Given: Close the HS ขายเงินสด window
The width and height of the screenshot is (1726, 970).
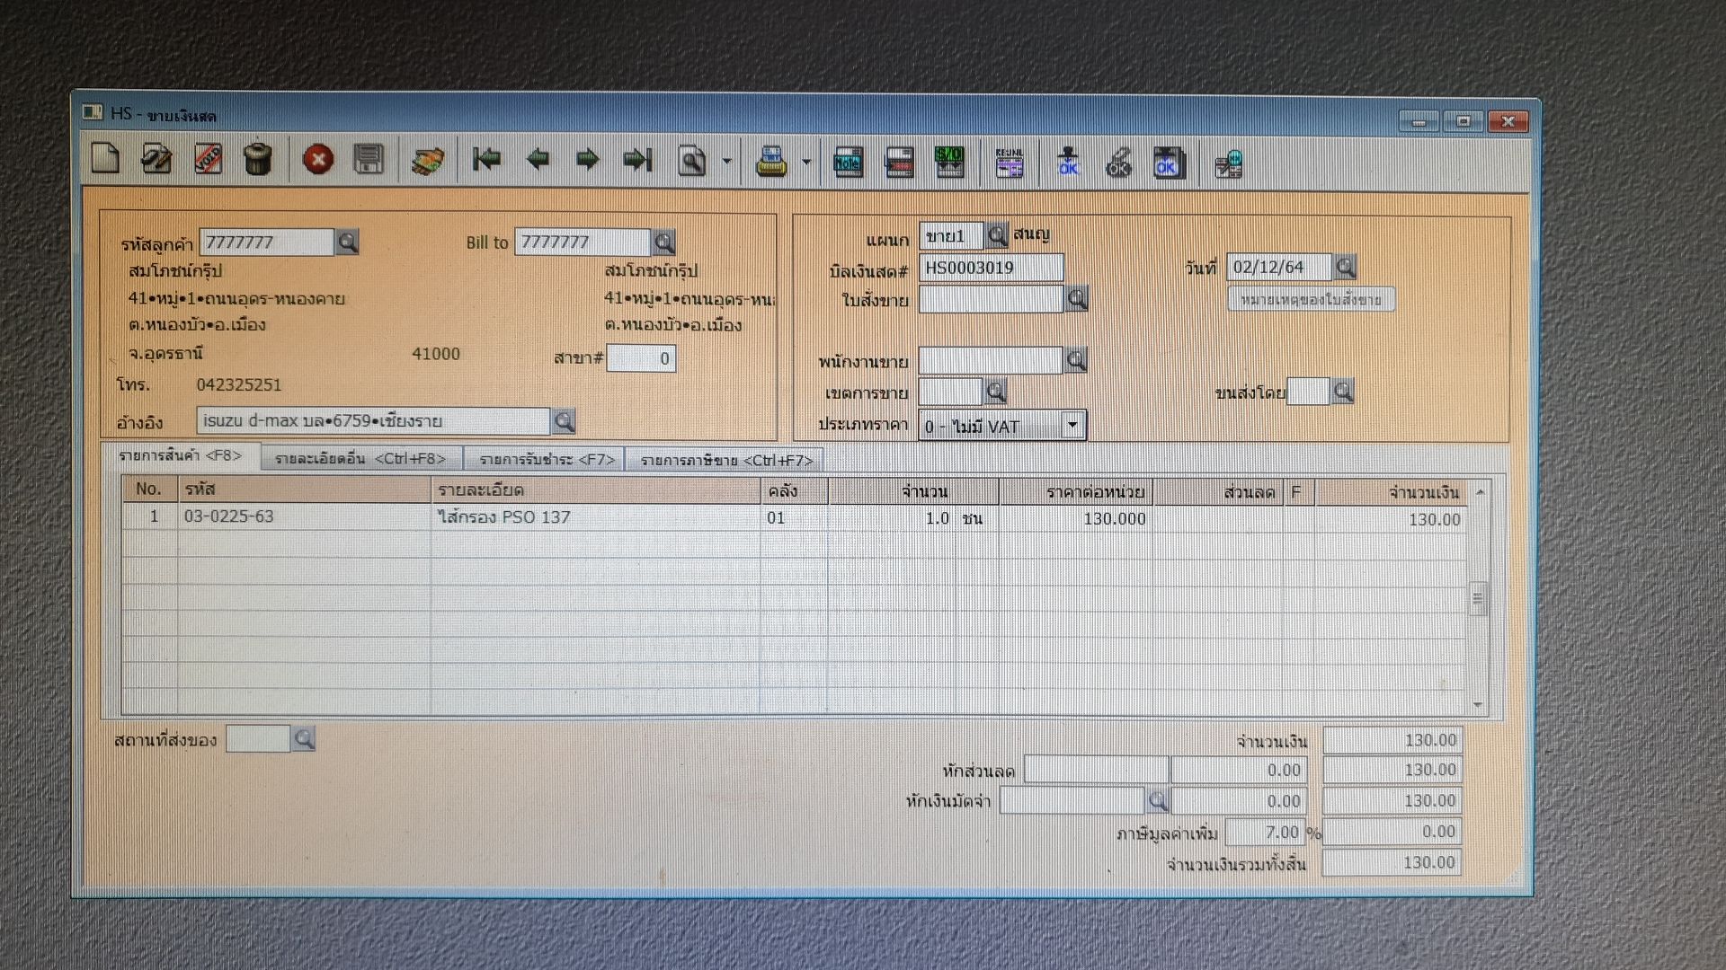Looking at the screenshot, I should [1508, 121].
